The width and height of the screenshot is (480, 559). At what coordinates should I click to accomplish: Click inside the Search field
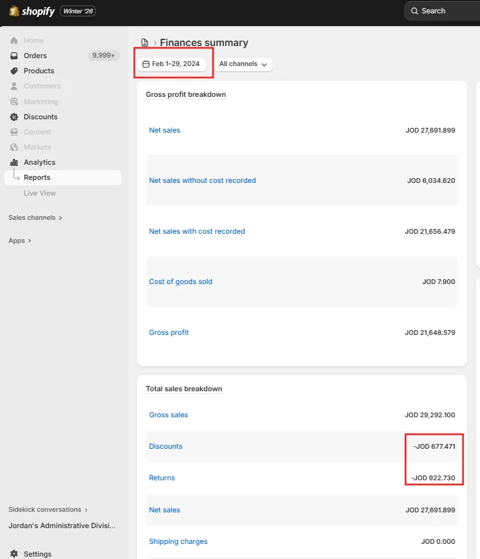pyautogui.click(x=442, y=11)
